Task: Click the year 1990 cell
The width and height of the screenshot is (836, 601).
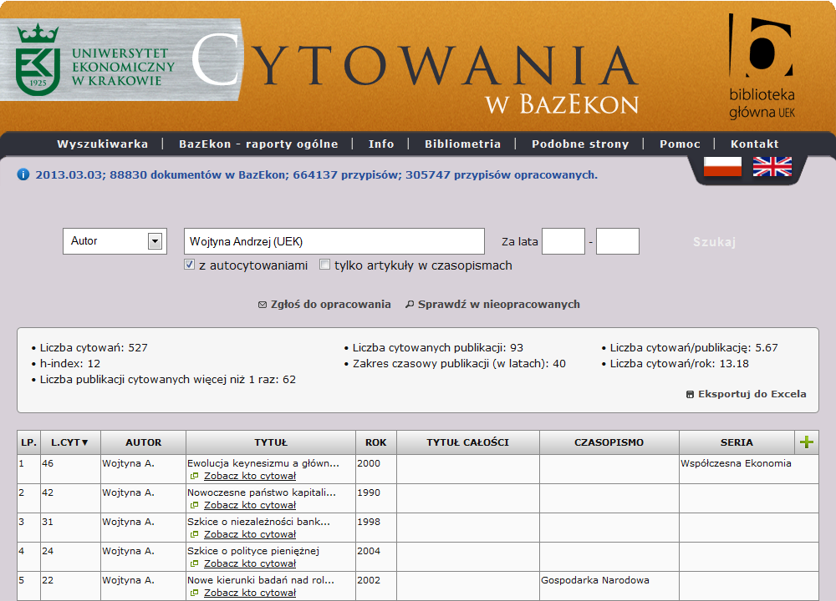Action: (376, 498)
